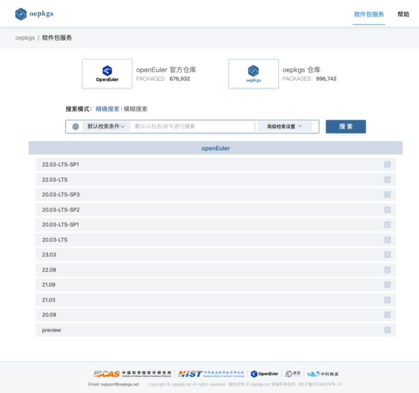Open the 软件包服务 nav tab

pos(369,14)
